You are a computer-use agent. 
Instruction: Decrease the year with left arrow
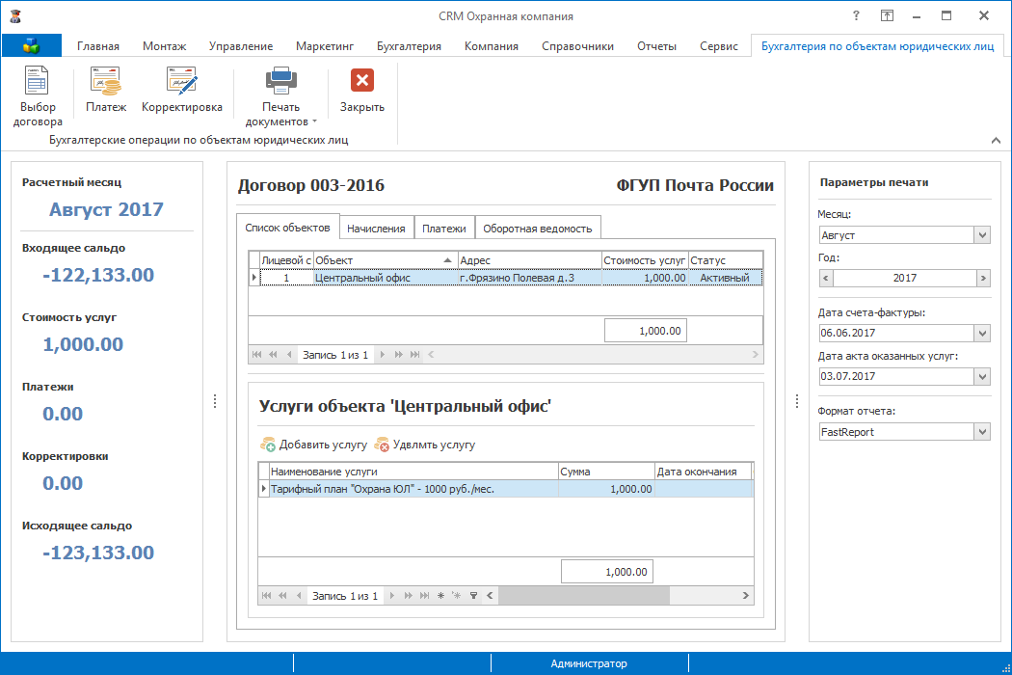pyautogui.click(x=826, y=278)
